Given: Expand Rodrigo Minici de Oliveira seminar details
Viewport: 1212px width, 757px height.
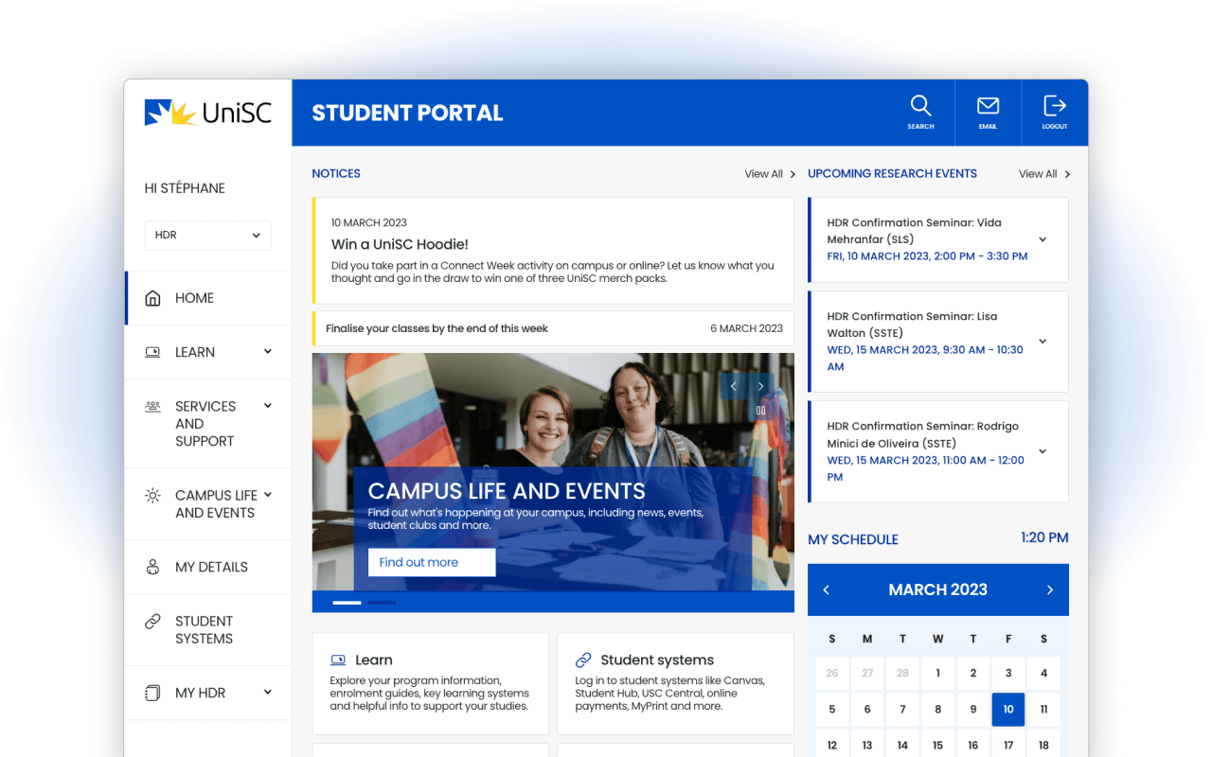Looking at the screenshot, I should point(1043,451).
